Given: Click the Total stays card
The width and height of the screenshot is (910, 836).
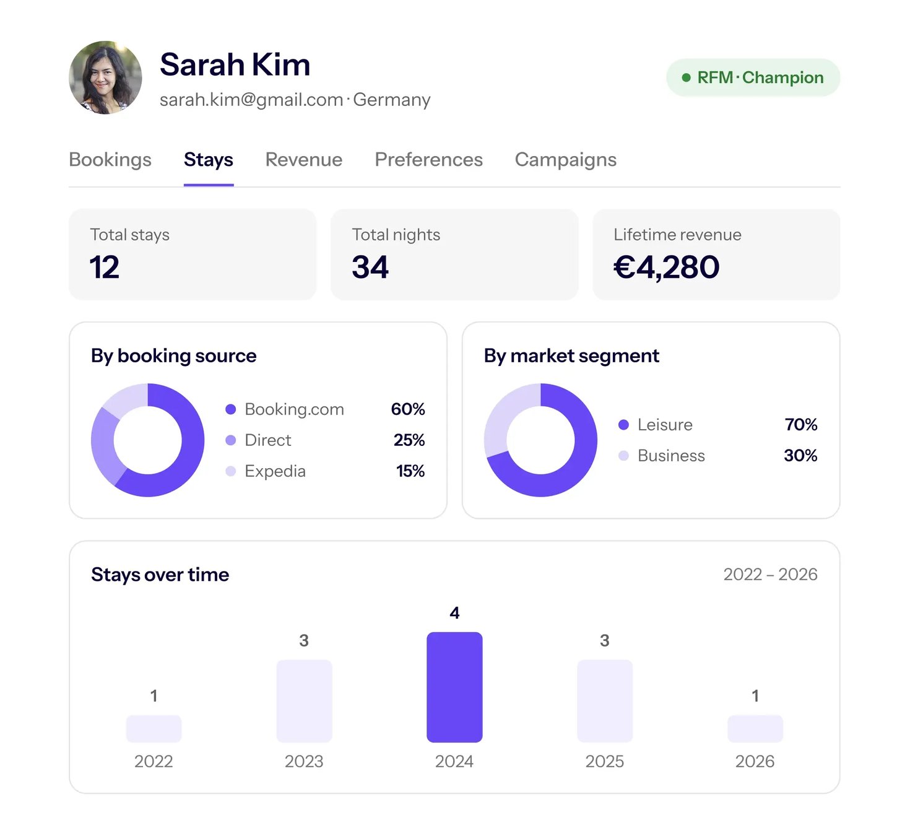Looking at the screenshot, I should 193,255.
